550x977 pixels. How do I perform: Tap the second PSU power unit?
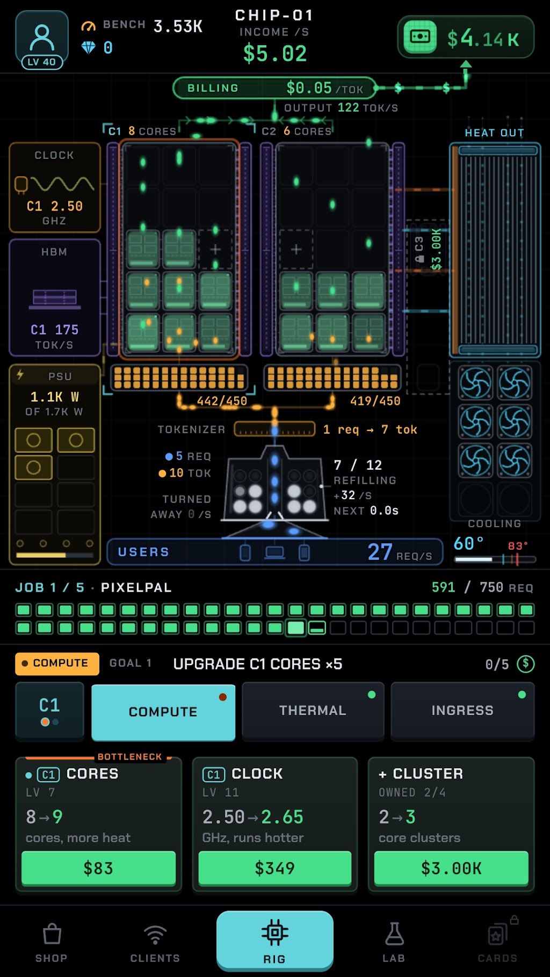pyautogui.click(x=76, y=440)
